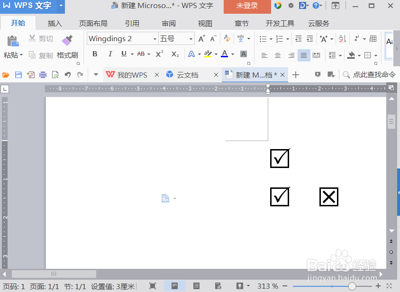Click the crossed box symbol in document
The height and width of the screenshot is (292, 400).
[x=329, y=197]
